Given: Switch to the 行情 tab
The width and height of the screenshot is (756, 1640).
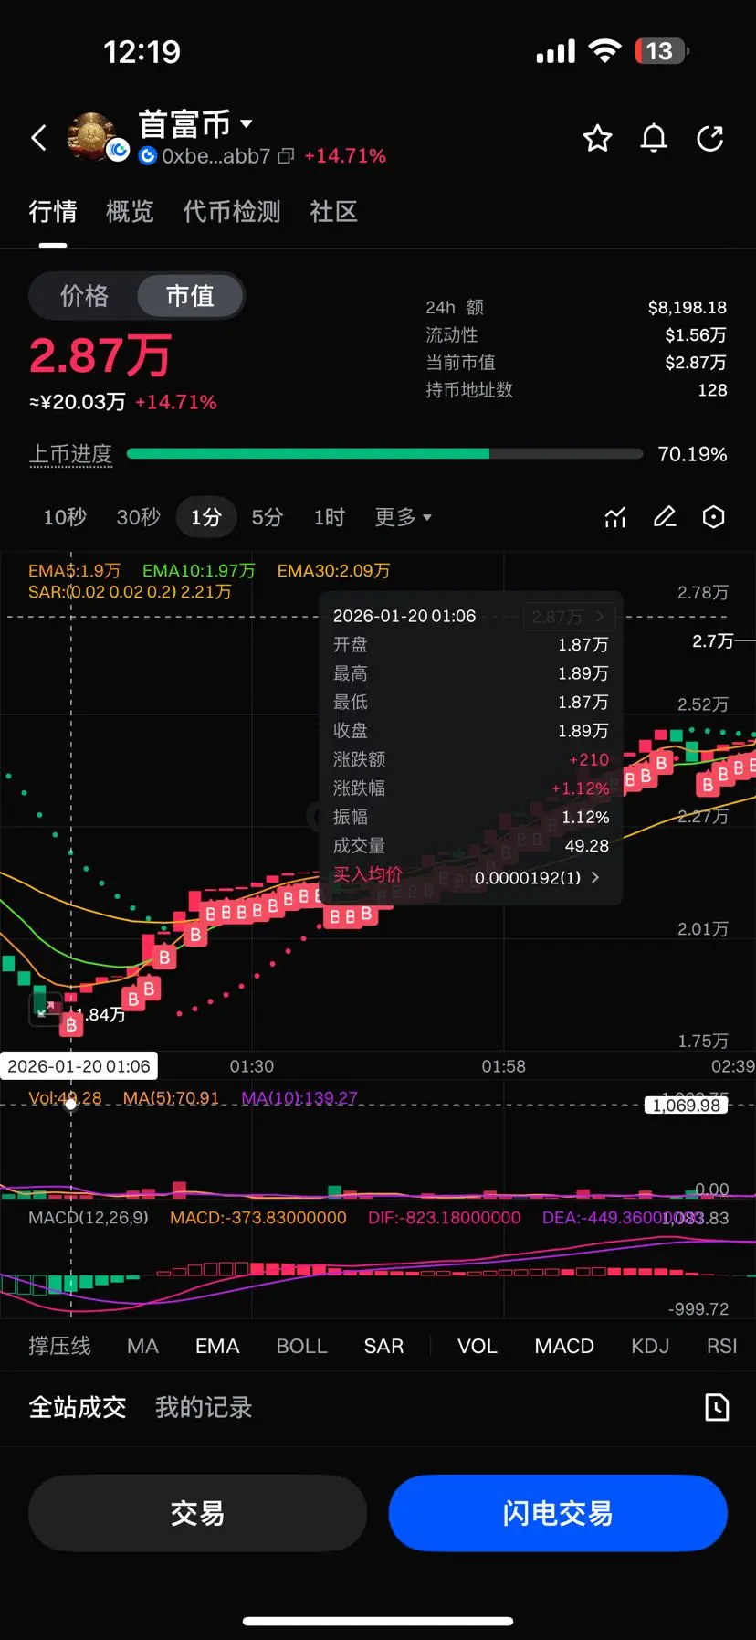Looking at the screenshot, I should 53,212.
